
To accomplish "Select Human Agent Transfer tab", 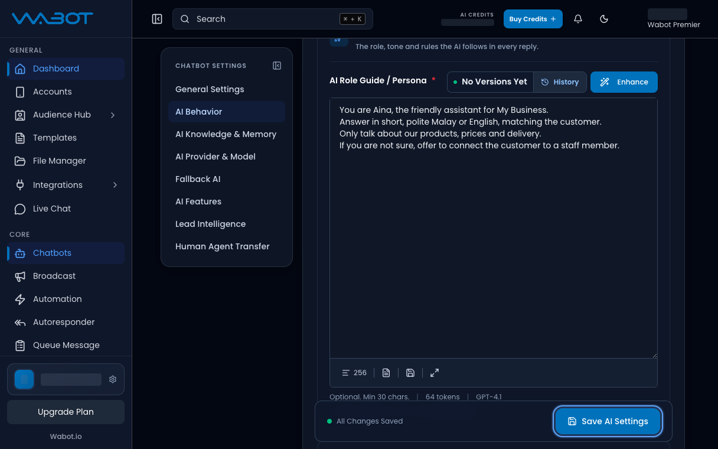I will point(227,246).
